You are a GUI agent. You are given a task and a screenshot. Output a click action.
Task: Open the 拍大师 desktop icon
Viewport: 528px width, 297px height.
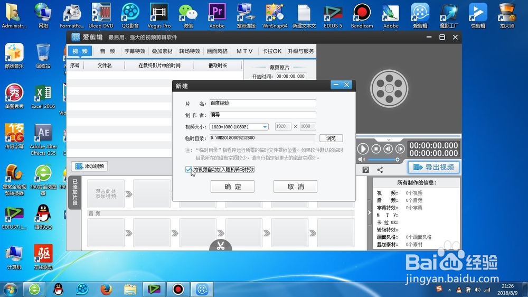[x=507, y=15]
